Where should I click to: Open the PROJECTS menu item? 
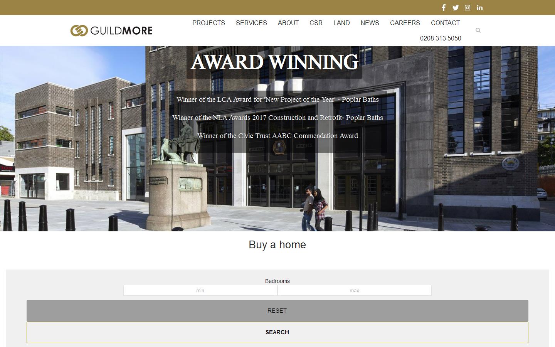209,23
